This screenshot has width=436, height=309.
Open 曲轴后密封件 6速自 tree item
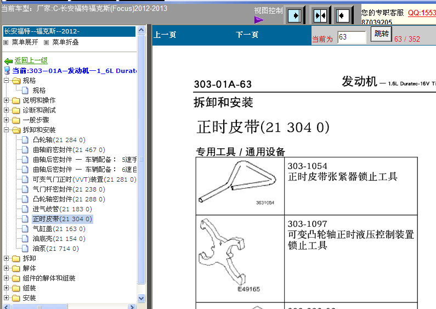tap(84, 170)
